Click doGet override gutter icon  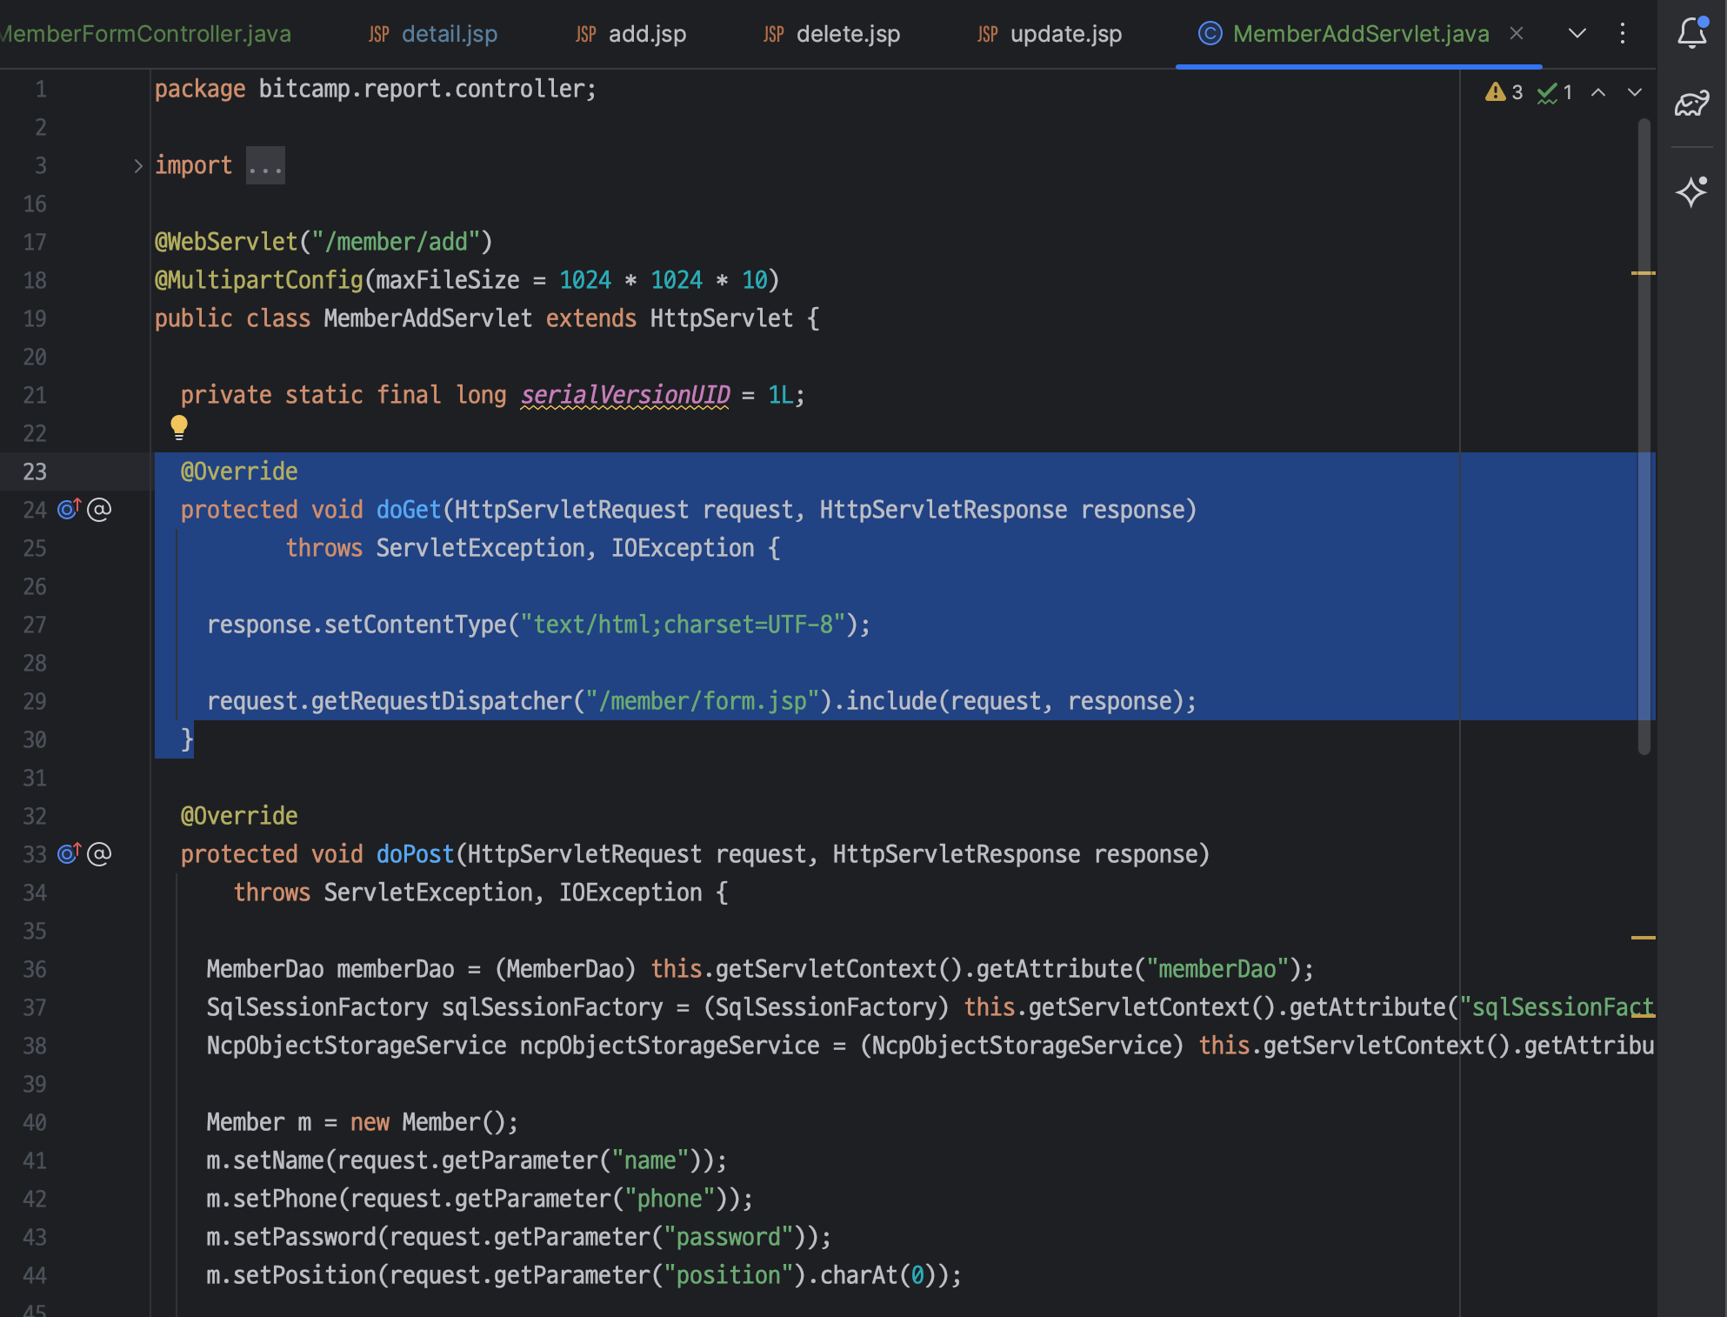69,509
